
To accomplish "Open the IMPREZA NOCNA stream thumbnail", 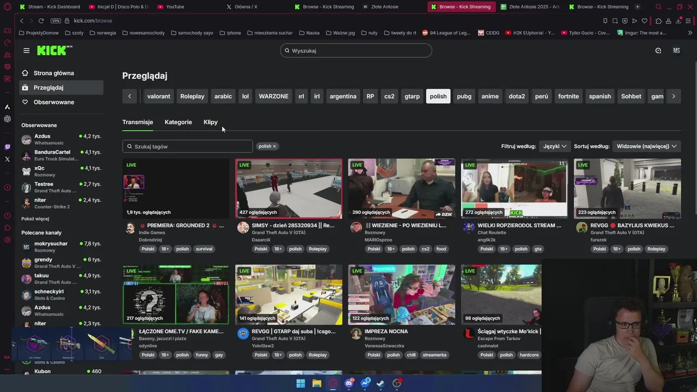I will (x=401, y=295).
